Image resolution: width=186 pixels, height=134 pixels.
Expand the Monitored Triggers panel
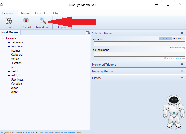[x=182, y=64]
